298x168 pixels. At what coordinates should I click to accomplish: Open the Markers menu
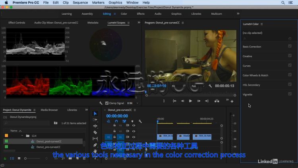[x=98, y=3]
